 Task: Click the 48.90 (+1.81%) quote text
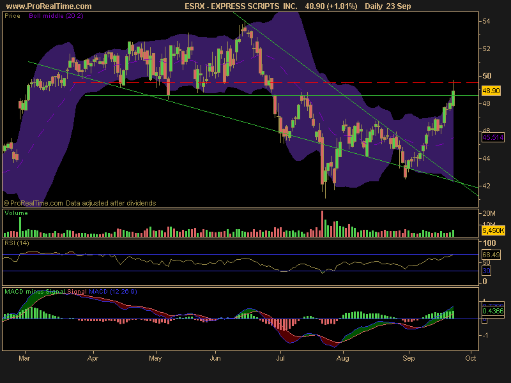(x=331, y=6)
